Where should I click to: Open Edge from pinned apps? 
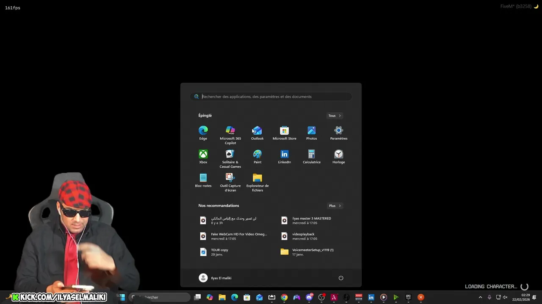point(203,133)
